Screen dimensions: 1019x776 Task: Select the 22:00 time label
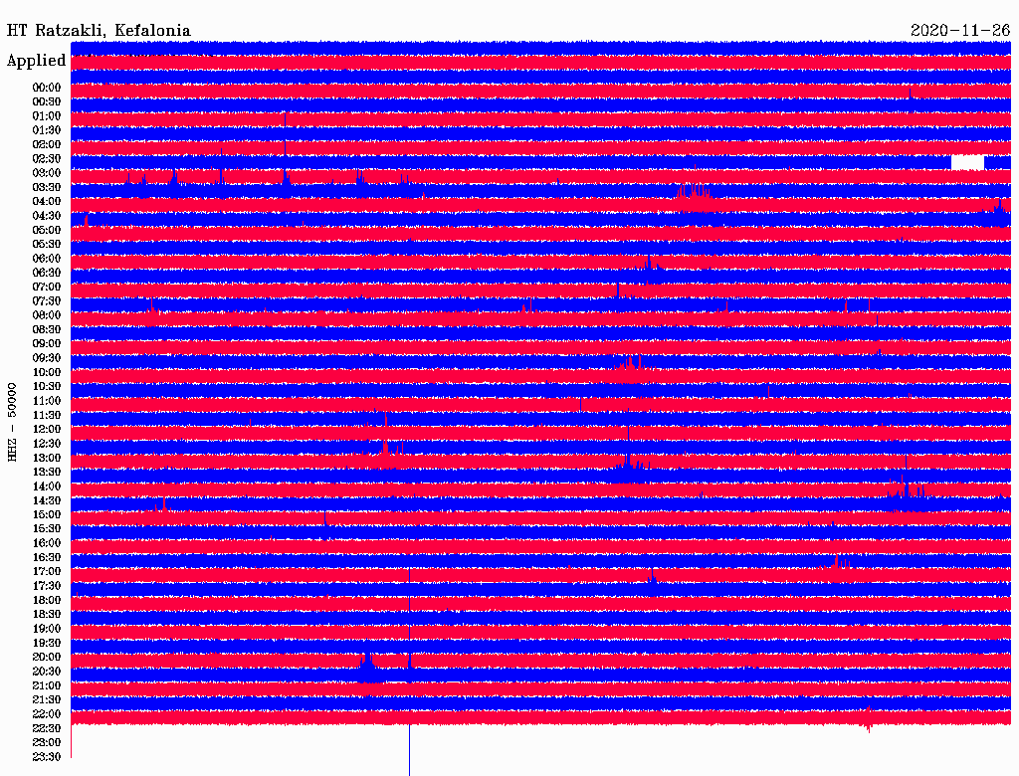pos(47,713)
